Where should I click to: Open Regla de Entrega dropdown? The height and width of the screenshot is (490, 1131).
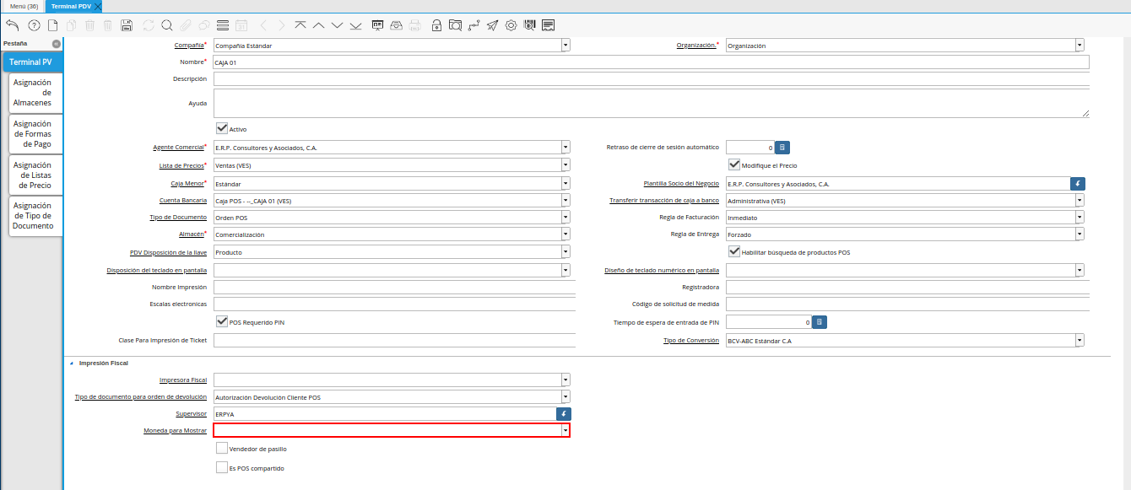click(x=1079, y=234)
